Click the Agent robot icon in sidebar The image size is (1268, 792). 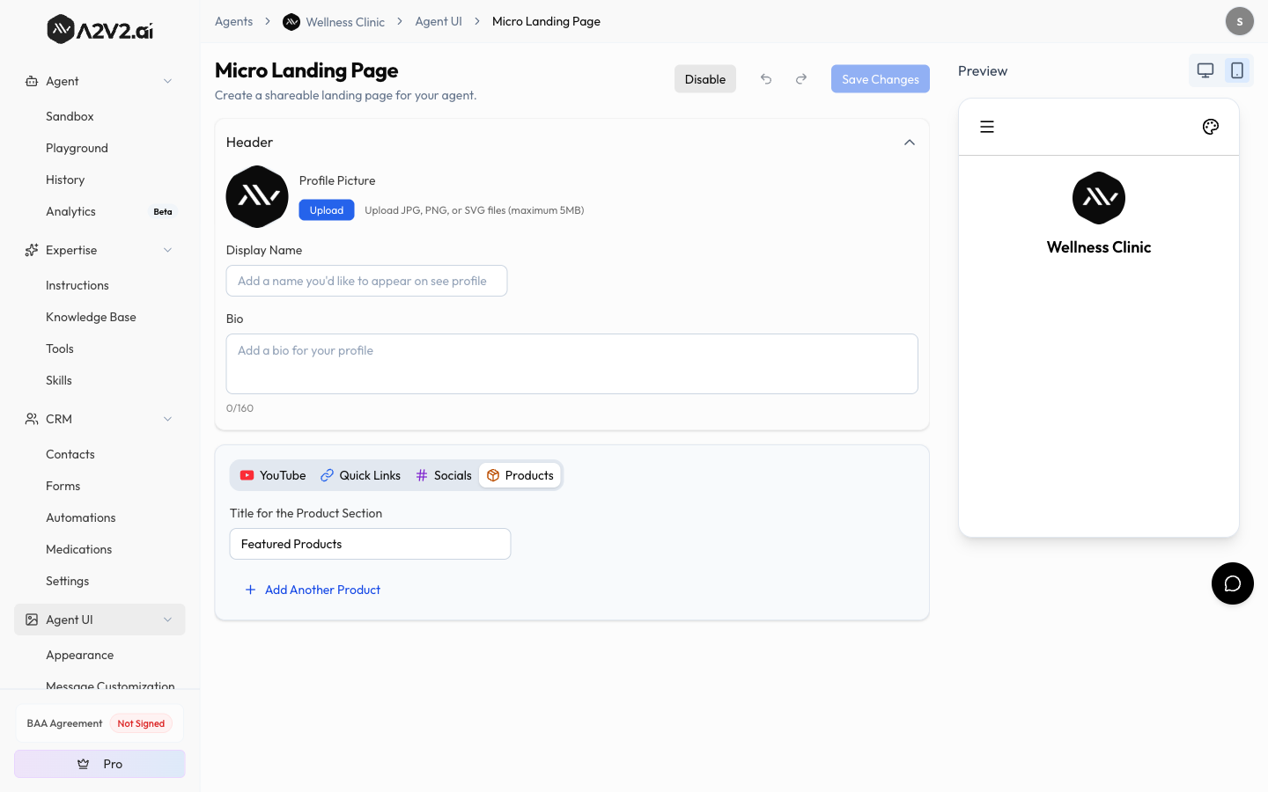(x=32, y=81)
